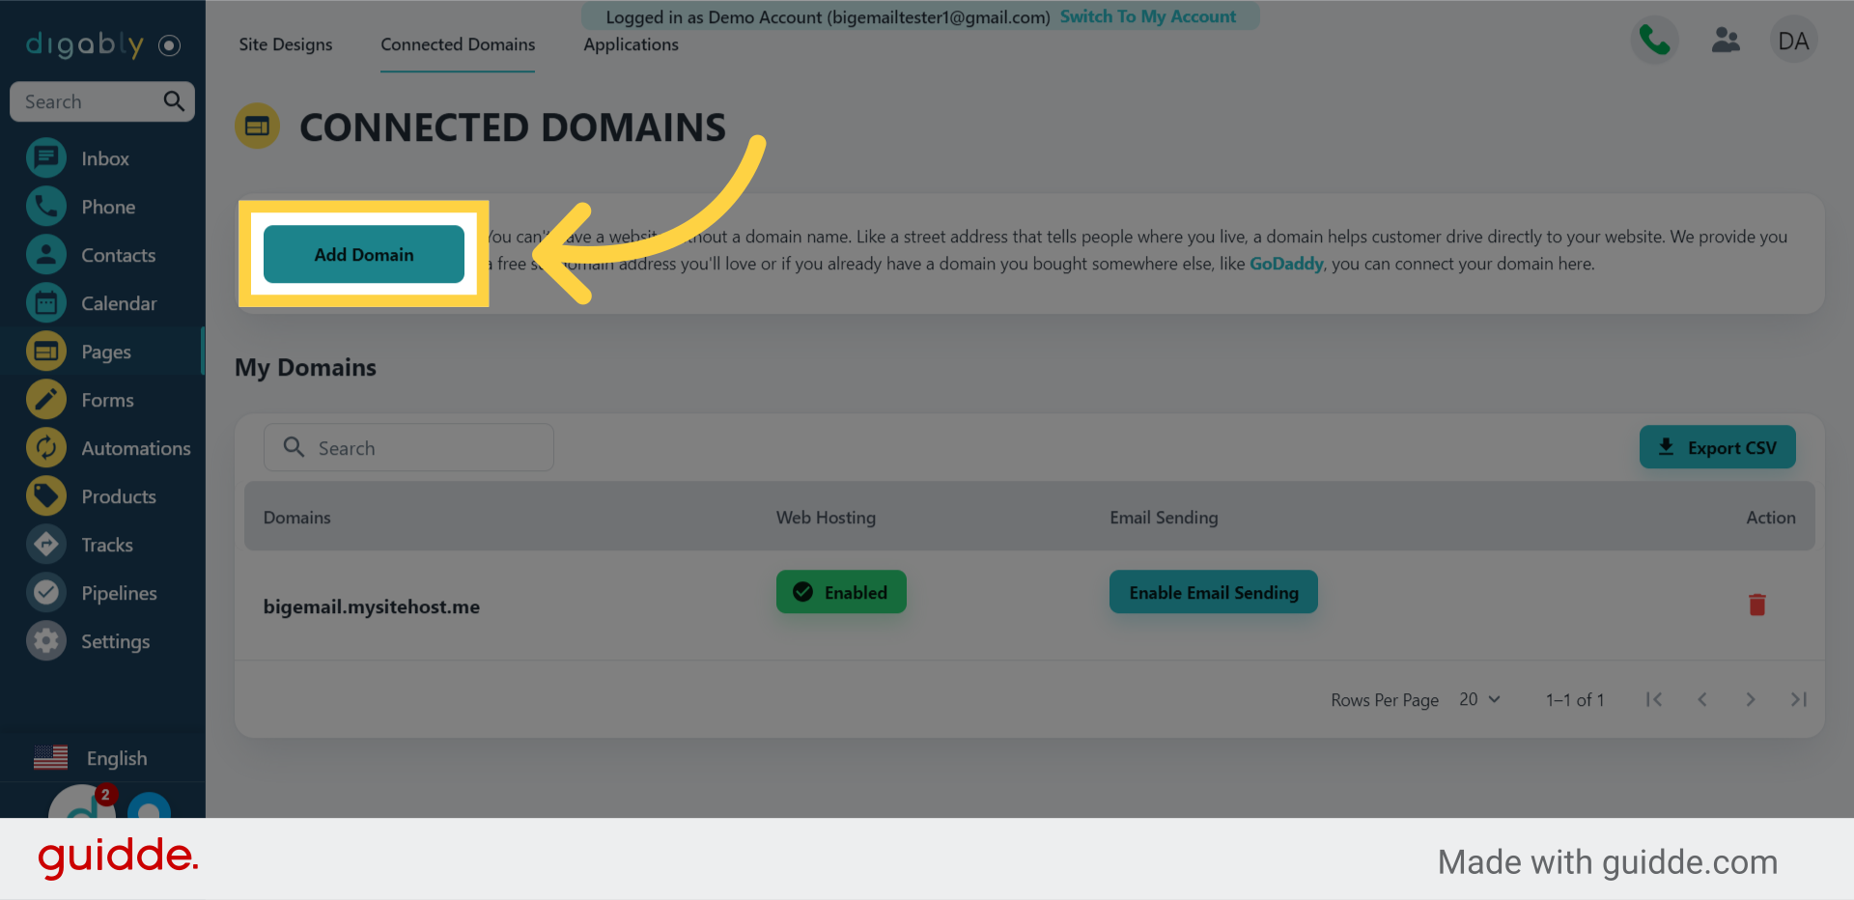This screenshot has height=900, width=1854.
Task: Click the sidebar search magnifier icon
Action: (174, 101)
